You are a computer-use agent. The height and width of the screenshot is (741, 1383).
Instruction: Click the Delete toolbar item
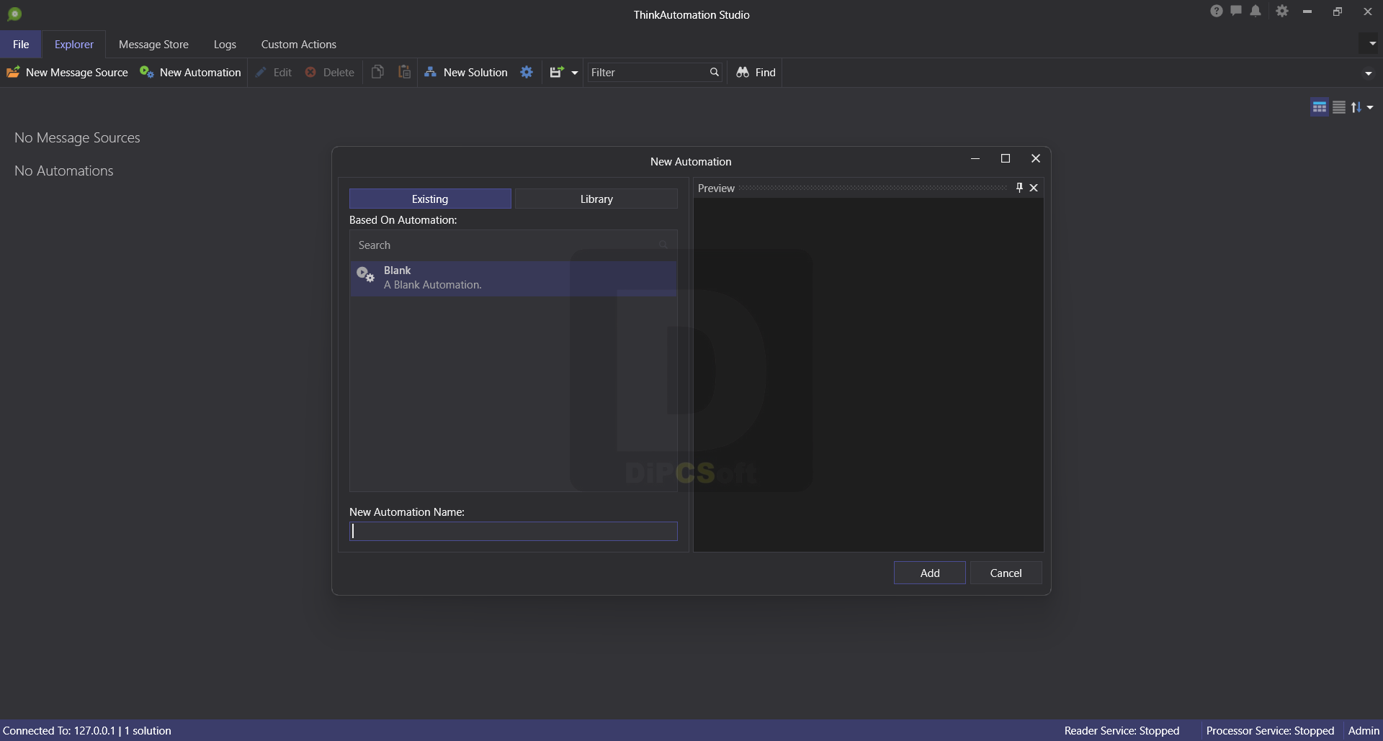click(x=330, y=73)
